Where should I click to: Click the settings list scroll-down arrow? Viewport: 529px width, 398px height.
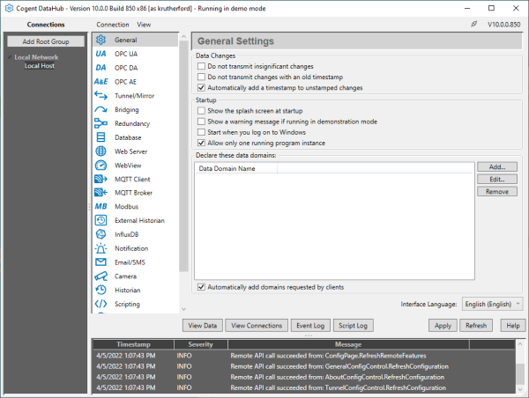[184, 309]
